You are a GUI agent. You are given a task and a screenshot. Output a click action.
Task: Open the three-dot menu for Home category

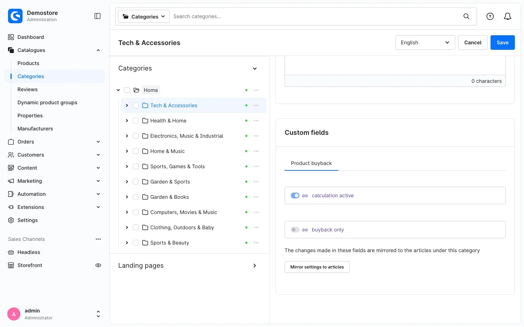(256, 90)
